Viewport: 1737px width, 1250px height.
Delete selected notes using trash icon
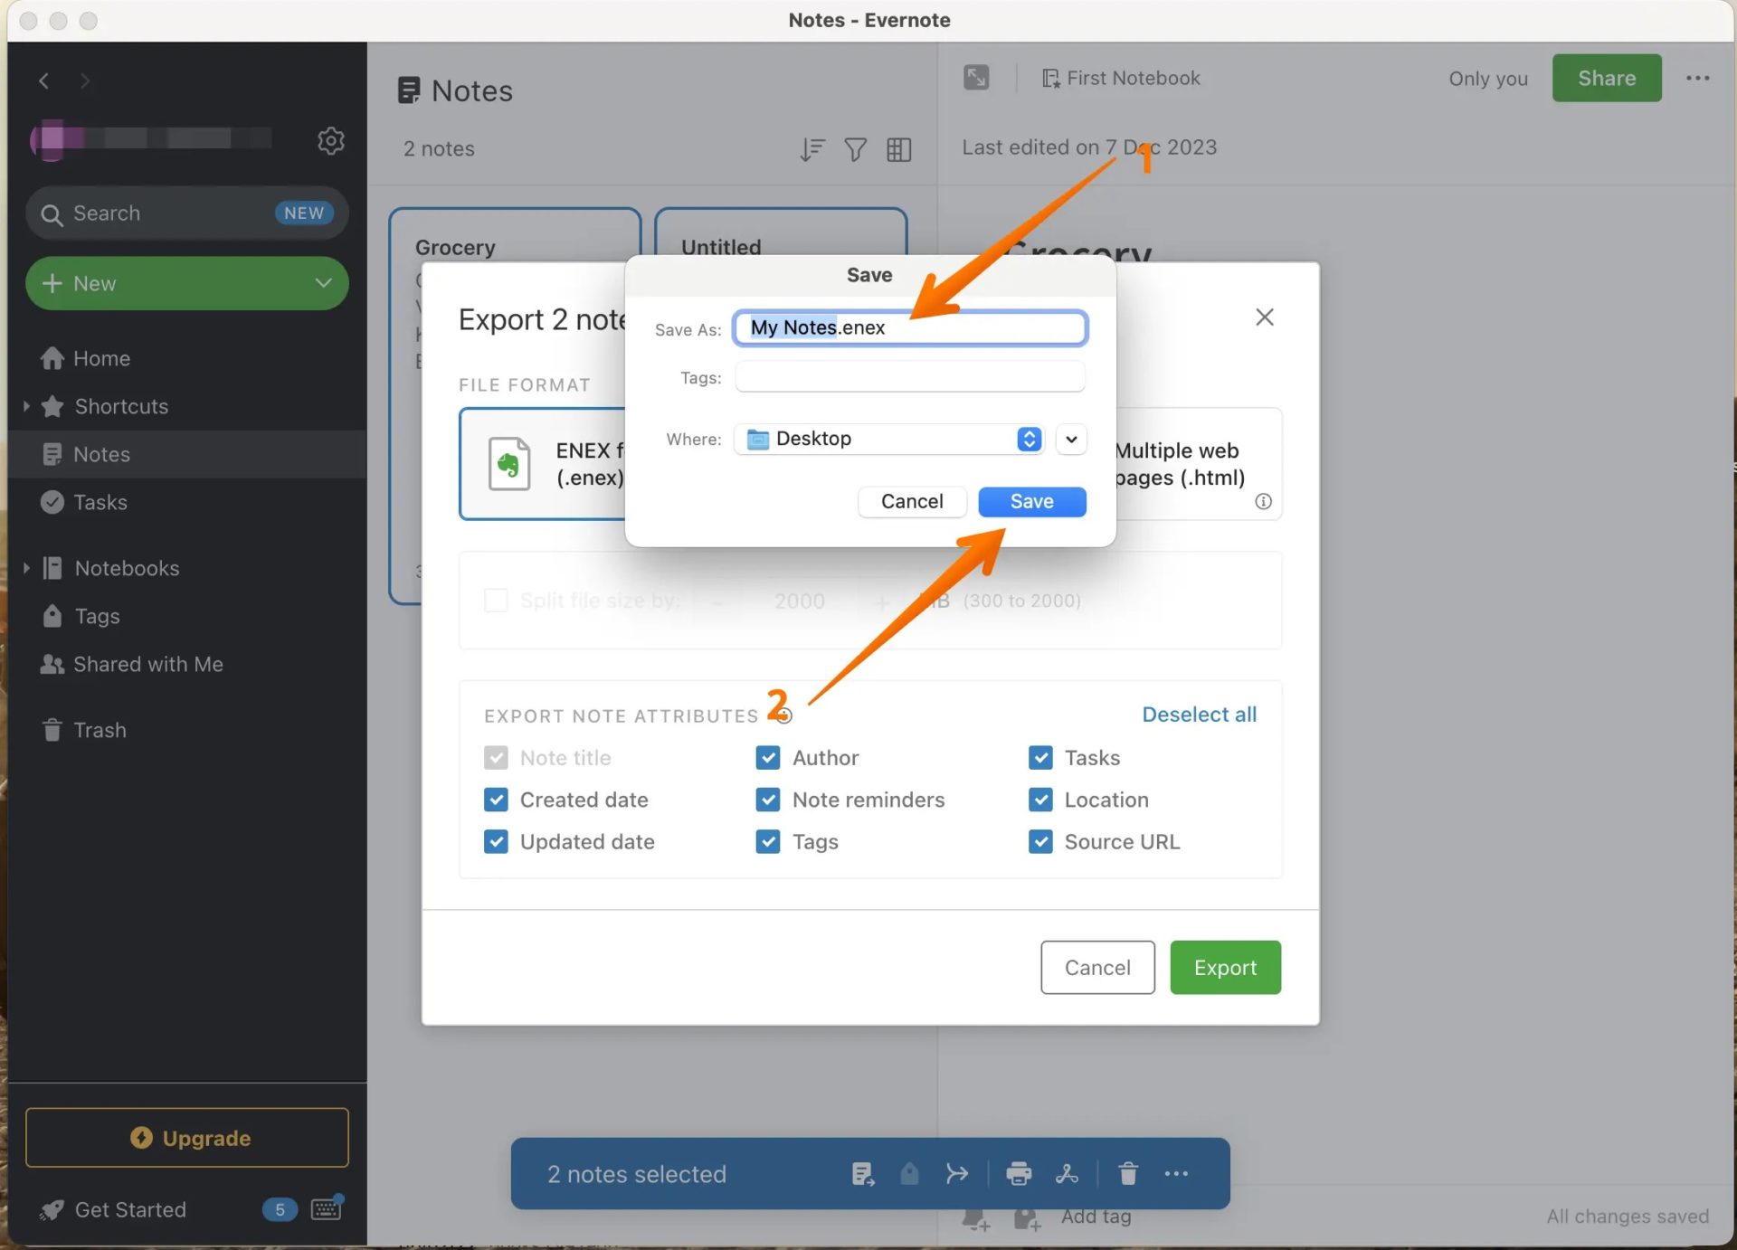coord(1127,1173)
